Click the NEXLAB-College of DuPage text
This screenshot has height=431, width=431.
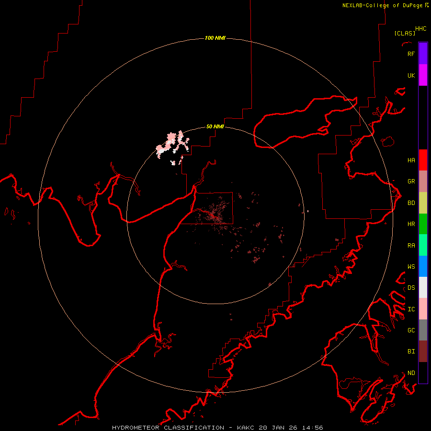tap(382, 5)
